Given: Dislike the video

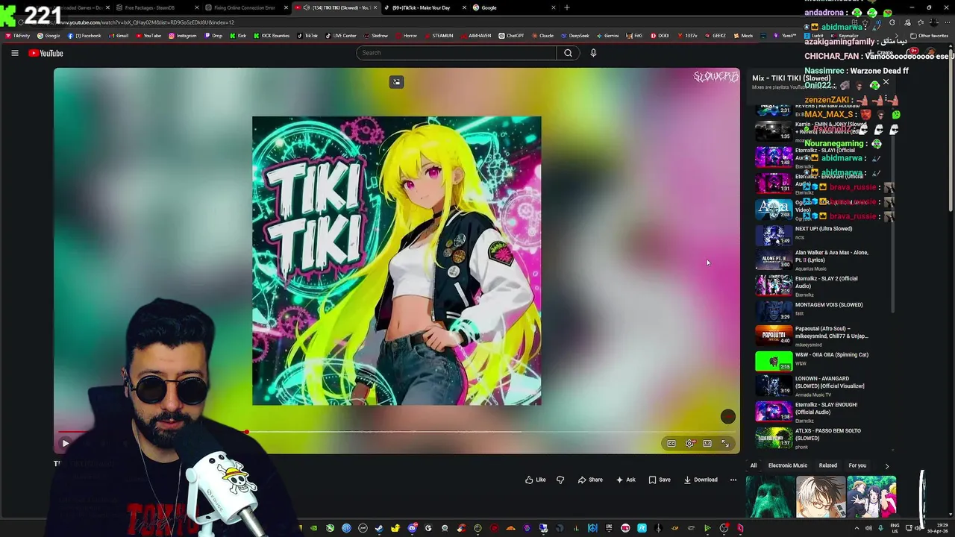Looking at the screenshot, I should (560, 480).
